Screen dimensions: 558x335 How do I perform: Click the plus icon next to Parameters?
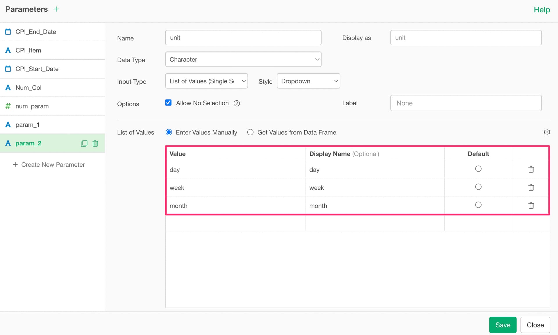56,9
